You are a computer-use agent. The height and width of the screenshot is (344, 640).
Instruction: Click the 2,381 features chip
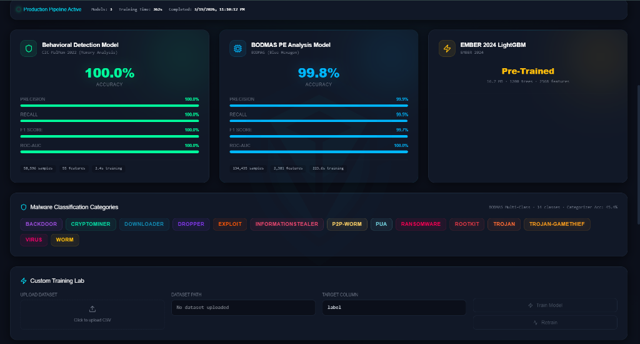[x=288, y=168]
